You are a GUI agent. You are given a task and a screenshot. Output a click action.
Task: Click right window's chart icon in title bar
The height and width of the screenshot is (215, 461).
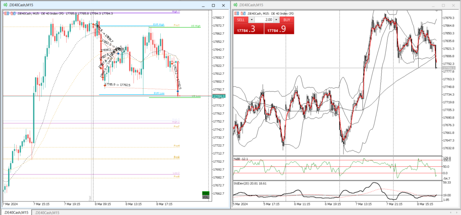(x=235, y=5)
